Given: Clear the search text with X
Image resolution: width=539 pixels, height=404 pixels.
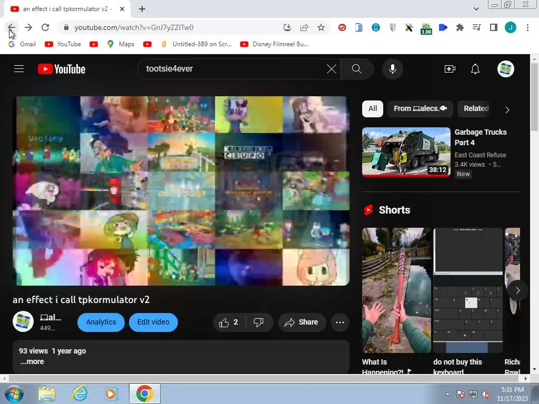Looking at the screenshot, I should [x=332, y=69].
